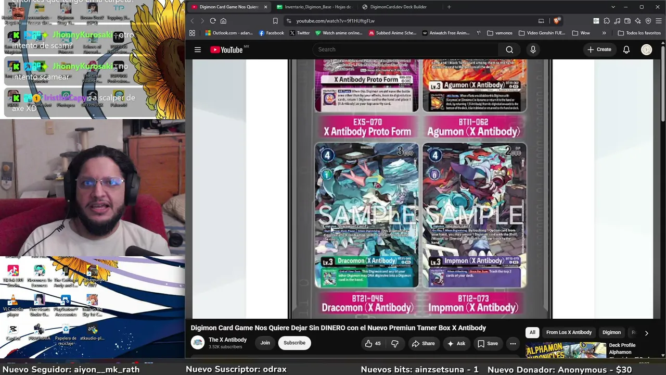Like the video with thumbs up
This screenshot has width=666, height=375.
click(x=373, y=343)
